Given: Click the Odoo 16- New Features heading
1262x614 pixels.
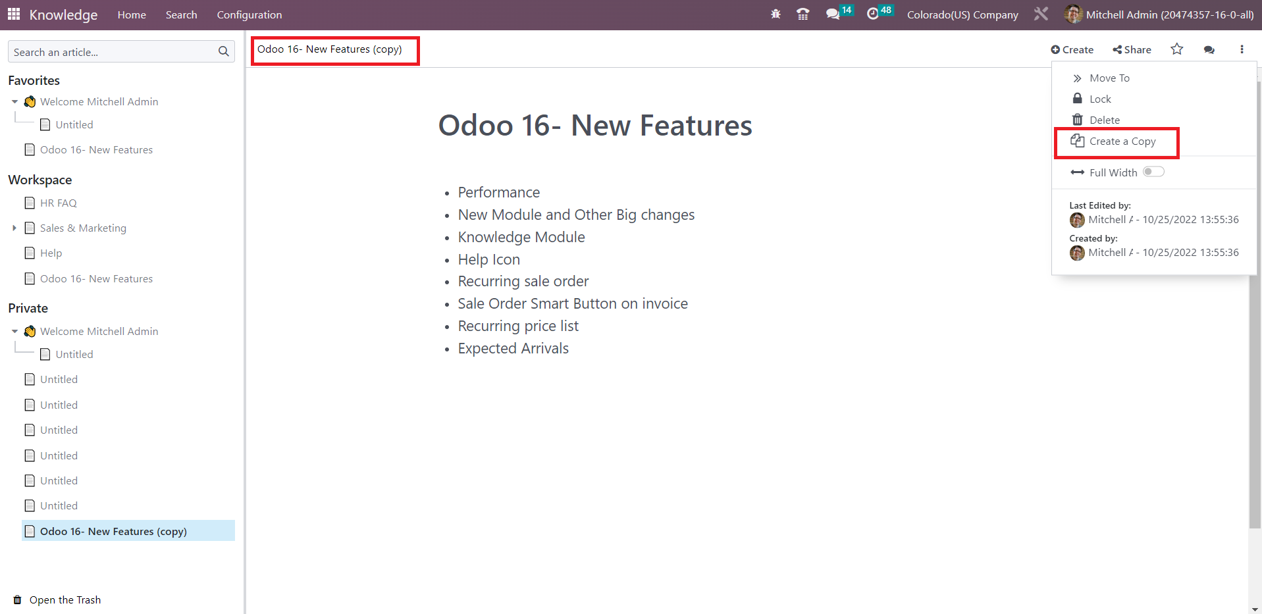Looking at the screenshot, I should (x=595, y=125).
